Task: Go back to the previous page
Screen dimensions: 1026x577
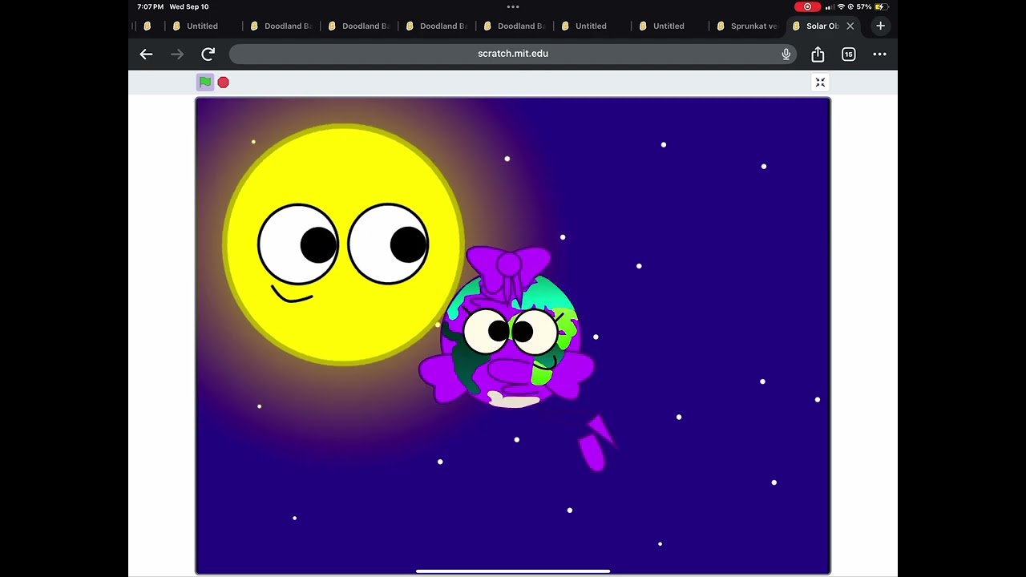Action: coord(146,54)
